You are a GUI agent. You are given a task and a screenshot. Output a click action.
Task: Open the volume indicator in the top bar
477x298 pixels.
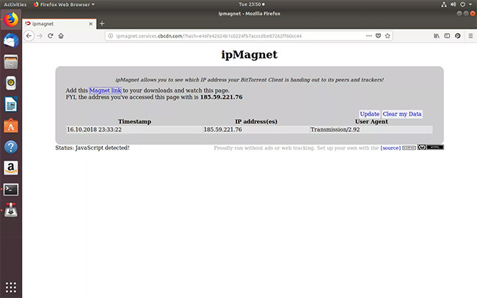(x=454, y=4)
